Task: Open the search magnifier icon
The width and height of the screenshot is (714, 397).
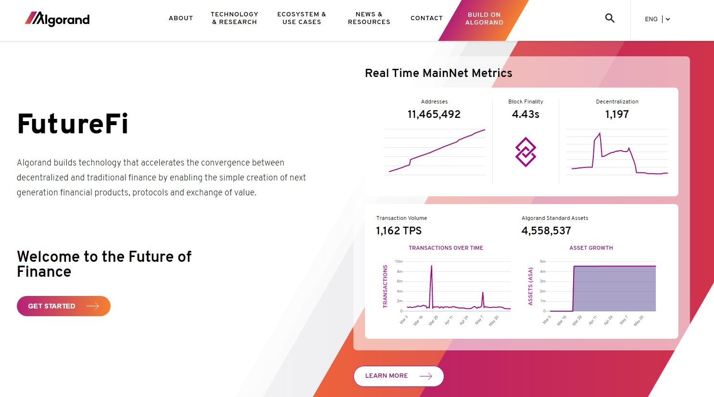Action: point(610,18)
